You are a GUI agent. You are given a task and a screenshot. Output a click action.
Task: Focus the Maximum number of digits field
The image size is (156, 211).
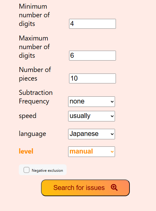pyautogui.click(x=92, y=56)
